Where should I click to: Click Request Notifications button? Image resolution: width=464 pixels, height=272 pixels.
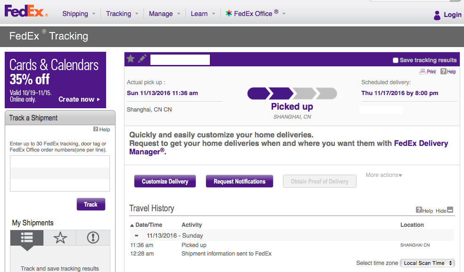240,181
